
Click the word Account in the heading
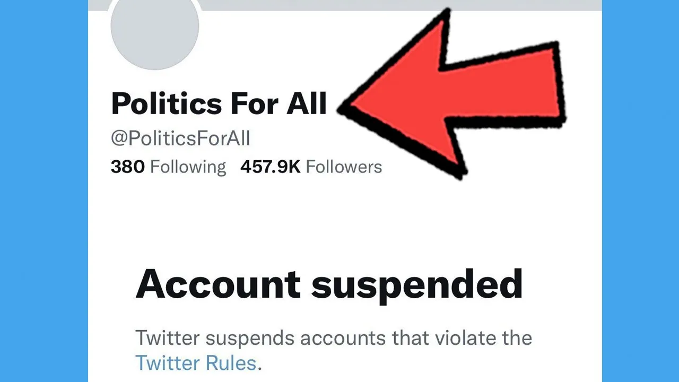[x=218, y=285]
